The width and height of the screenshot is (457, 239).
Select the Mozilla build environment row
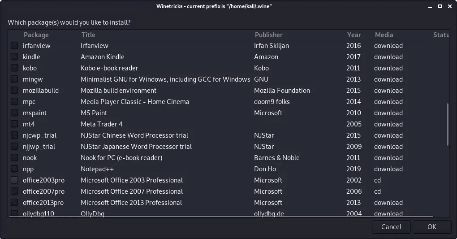(118, 91)
